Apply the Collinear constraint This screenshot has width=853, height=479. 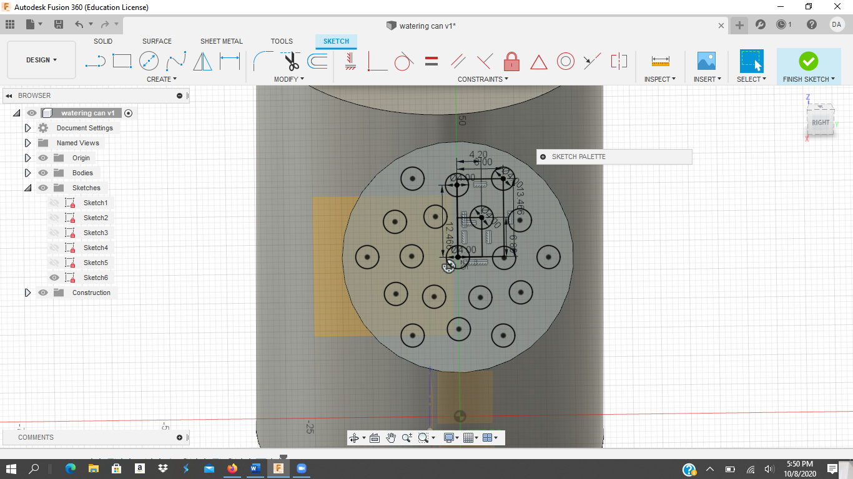[x=591, y=61]
